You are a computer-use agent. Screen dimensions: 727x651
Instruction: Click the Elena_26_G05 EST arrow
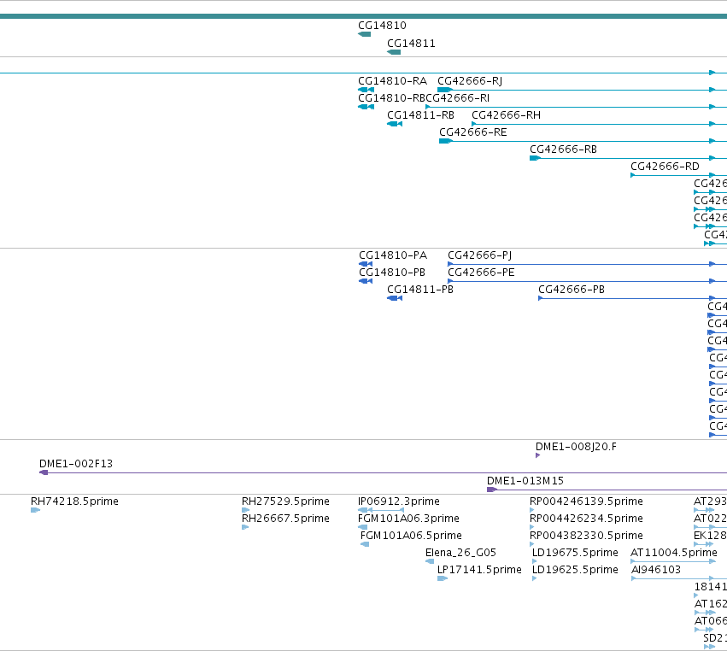pyautogui.click(x=430, y=561)
